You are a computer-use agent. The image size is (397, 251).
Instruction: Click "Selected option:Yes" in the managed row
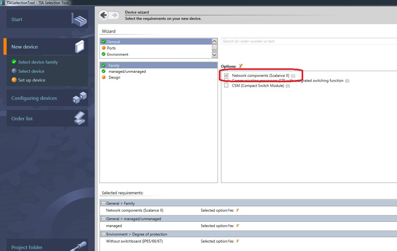217,226
